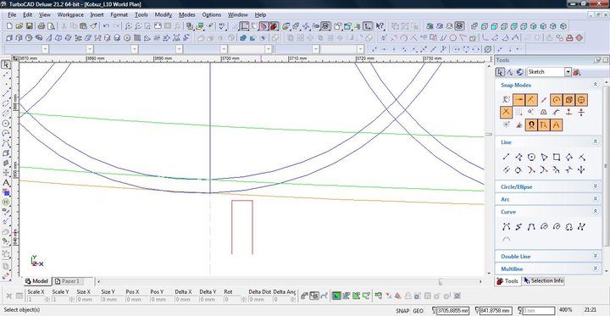Expand the Double Line panel
This screenshot has width=610, height=316.
(x=595, y=256)
